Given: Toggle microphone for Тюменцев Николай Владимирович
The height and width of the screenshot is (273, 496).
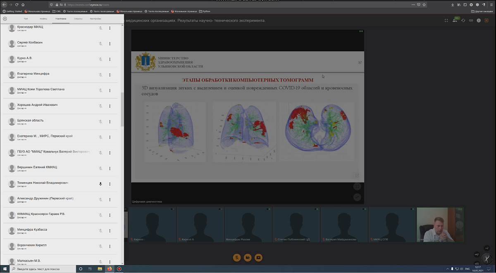Looking at the screenshot, I should click(100, 184).
